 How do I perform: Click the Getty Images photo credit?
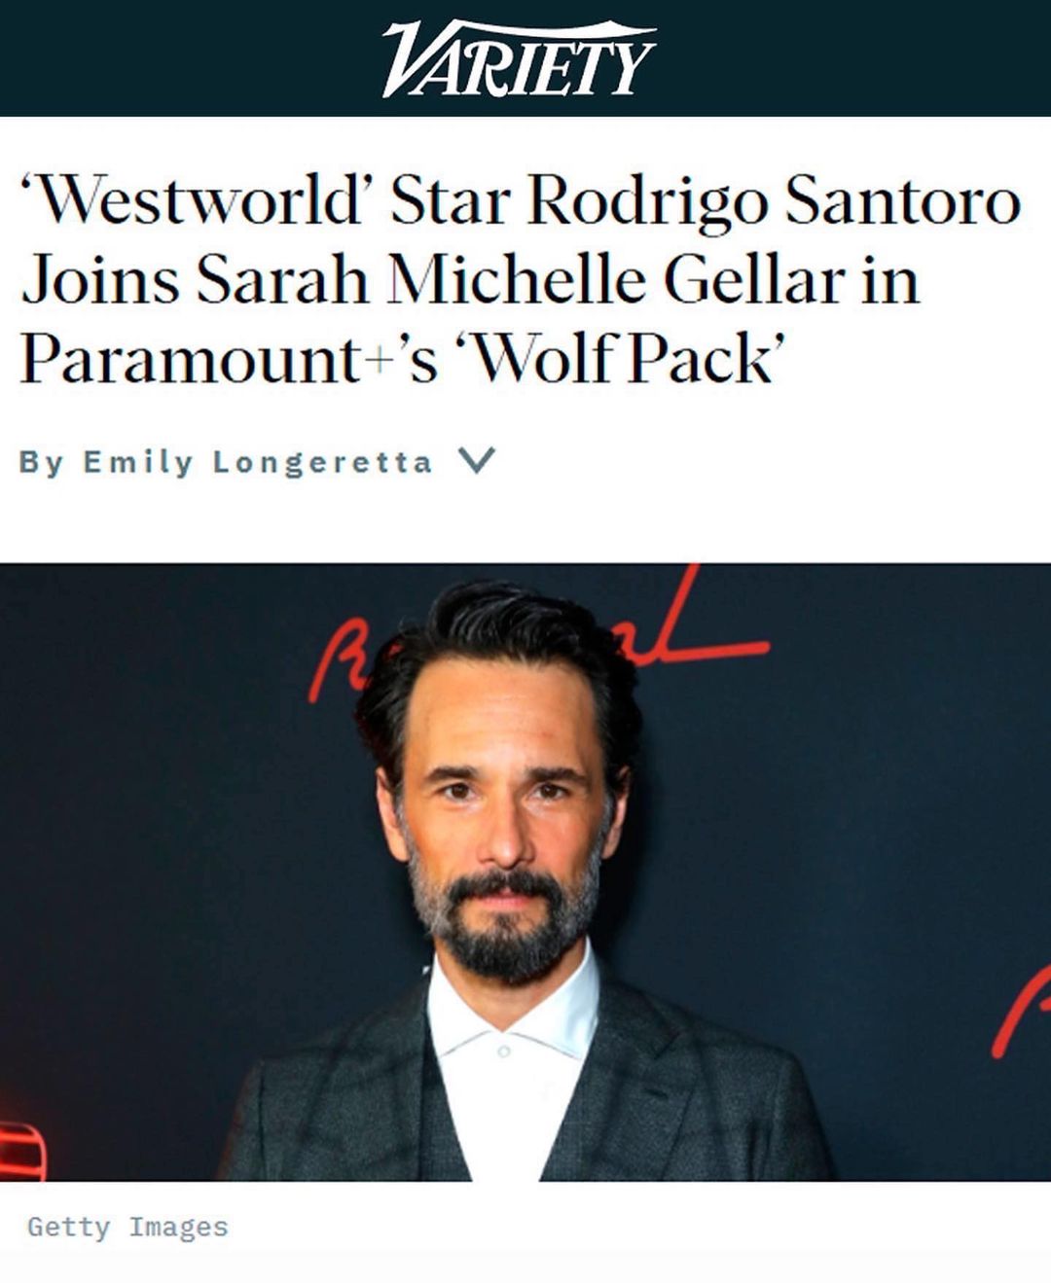pos(127,1227)
